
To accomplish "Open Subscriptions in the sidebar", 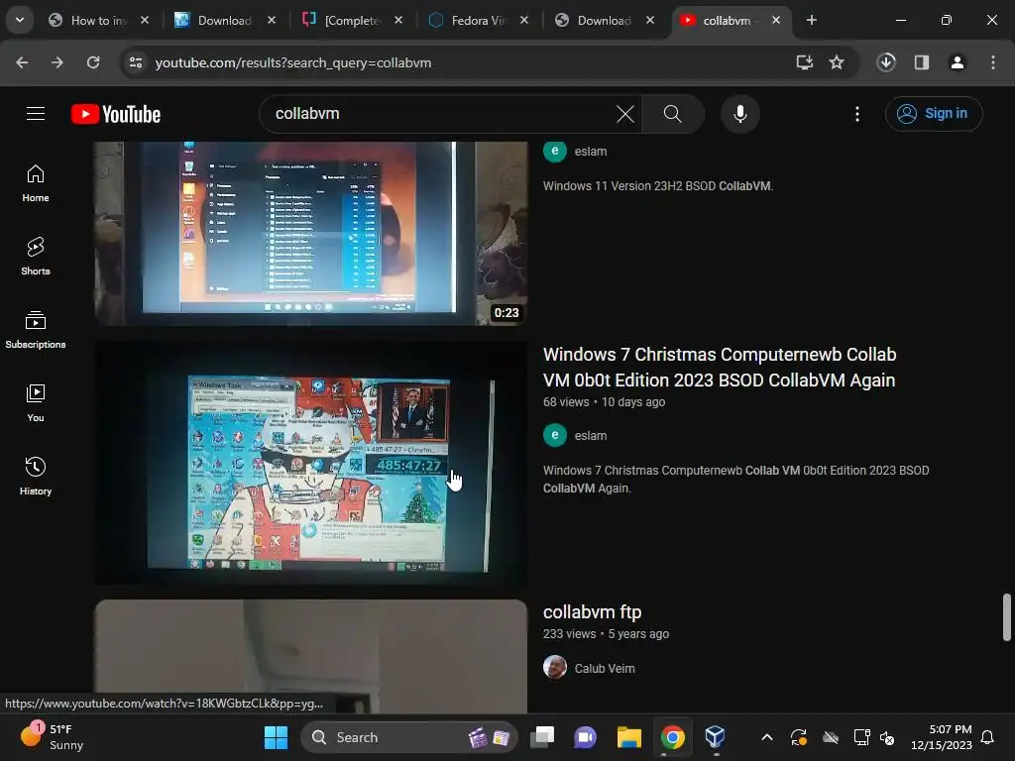I will point(36,330).
